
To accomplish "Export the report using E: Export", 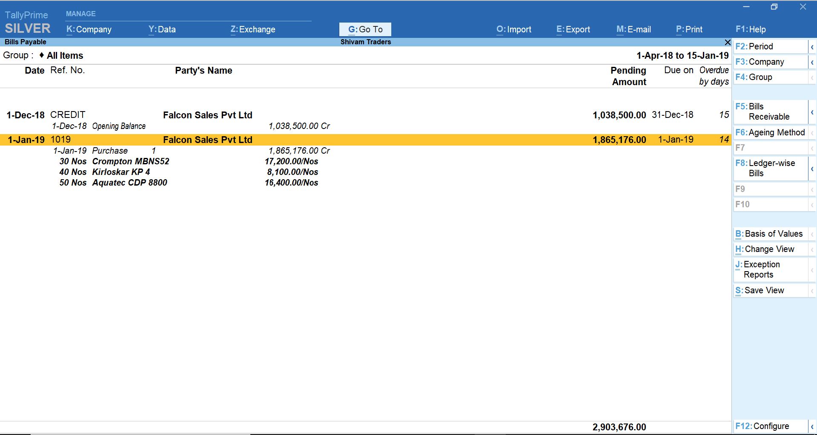I will coord(573,29).
